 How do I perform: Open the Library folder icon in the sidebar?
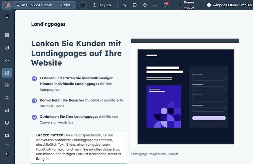[x=7, y=135]
